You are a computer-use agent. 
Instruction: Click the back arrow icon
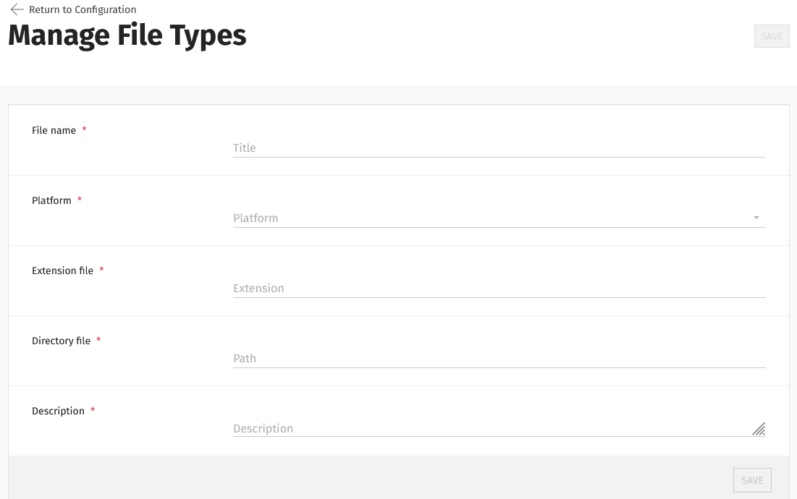pyautogui.click(x=17, y=9)
